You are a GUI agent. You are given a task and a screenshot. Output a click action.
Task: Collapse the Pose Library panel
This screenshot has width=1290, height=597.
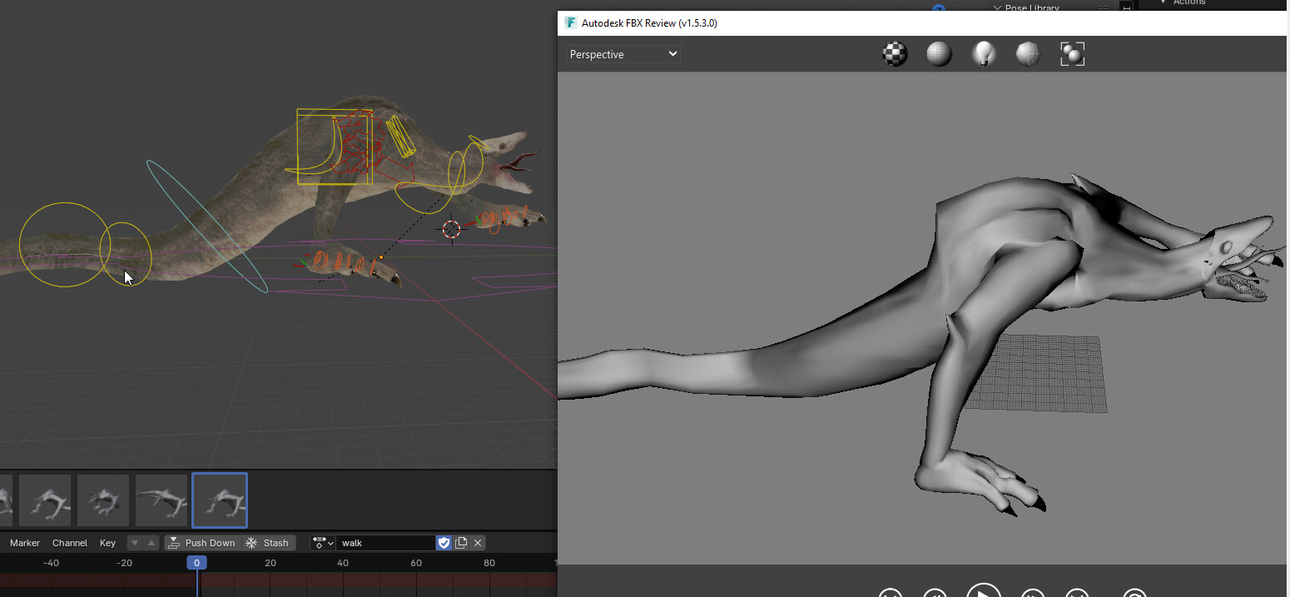tap(998, 7)
